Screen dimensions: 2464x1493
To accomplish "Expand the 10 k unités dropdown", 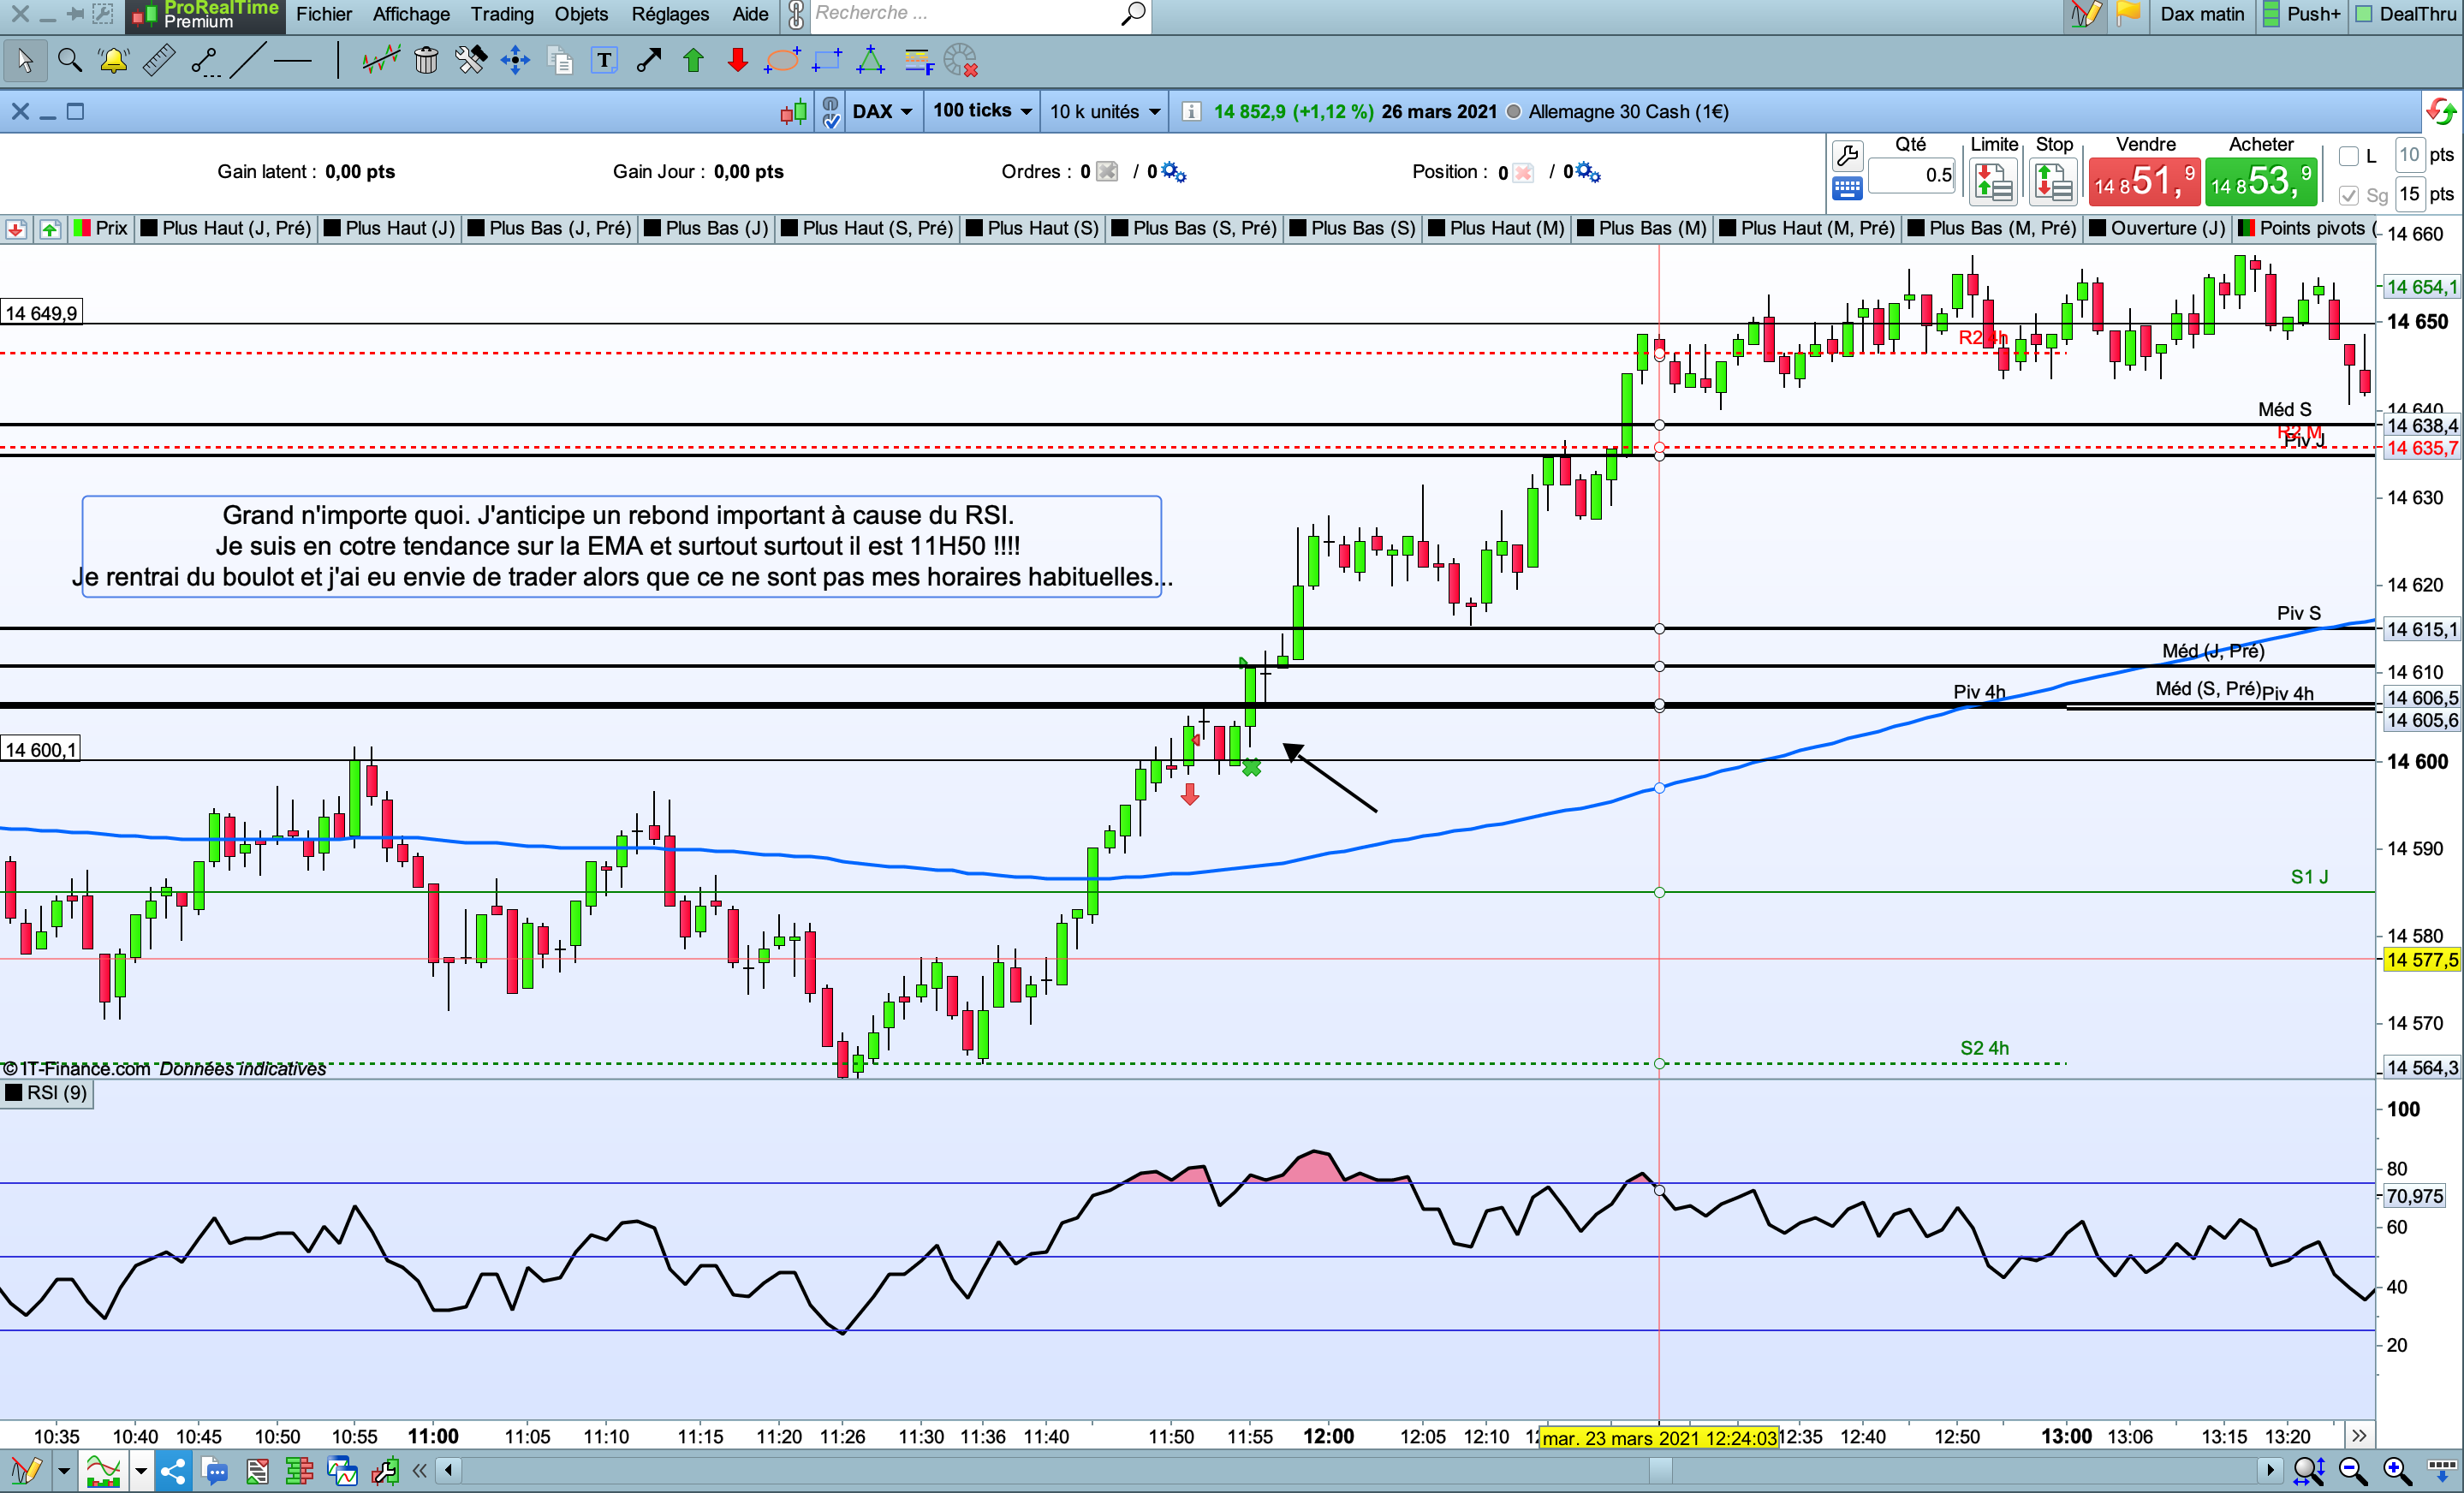I will click(x=1104, y=111).
